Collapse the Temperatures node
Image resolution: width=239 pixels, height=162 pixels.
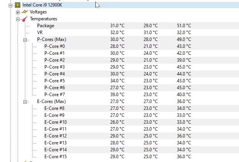click(x=18, y=19)
